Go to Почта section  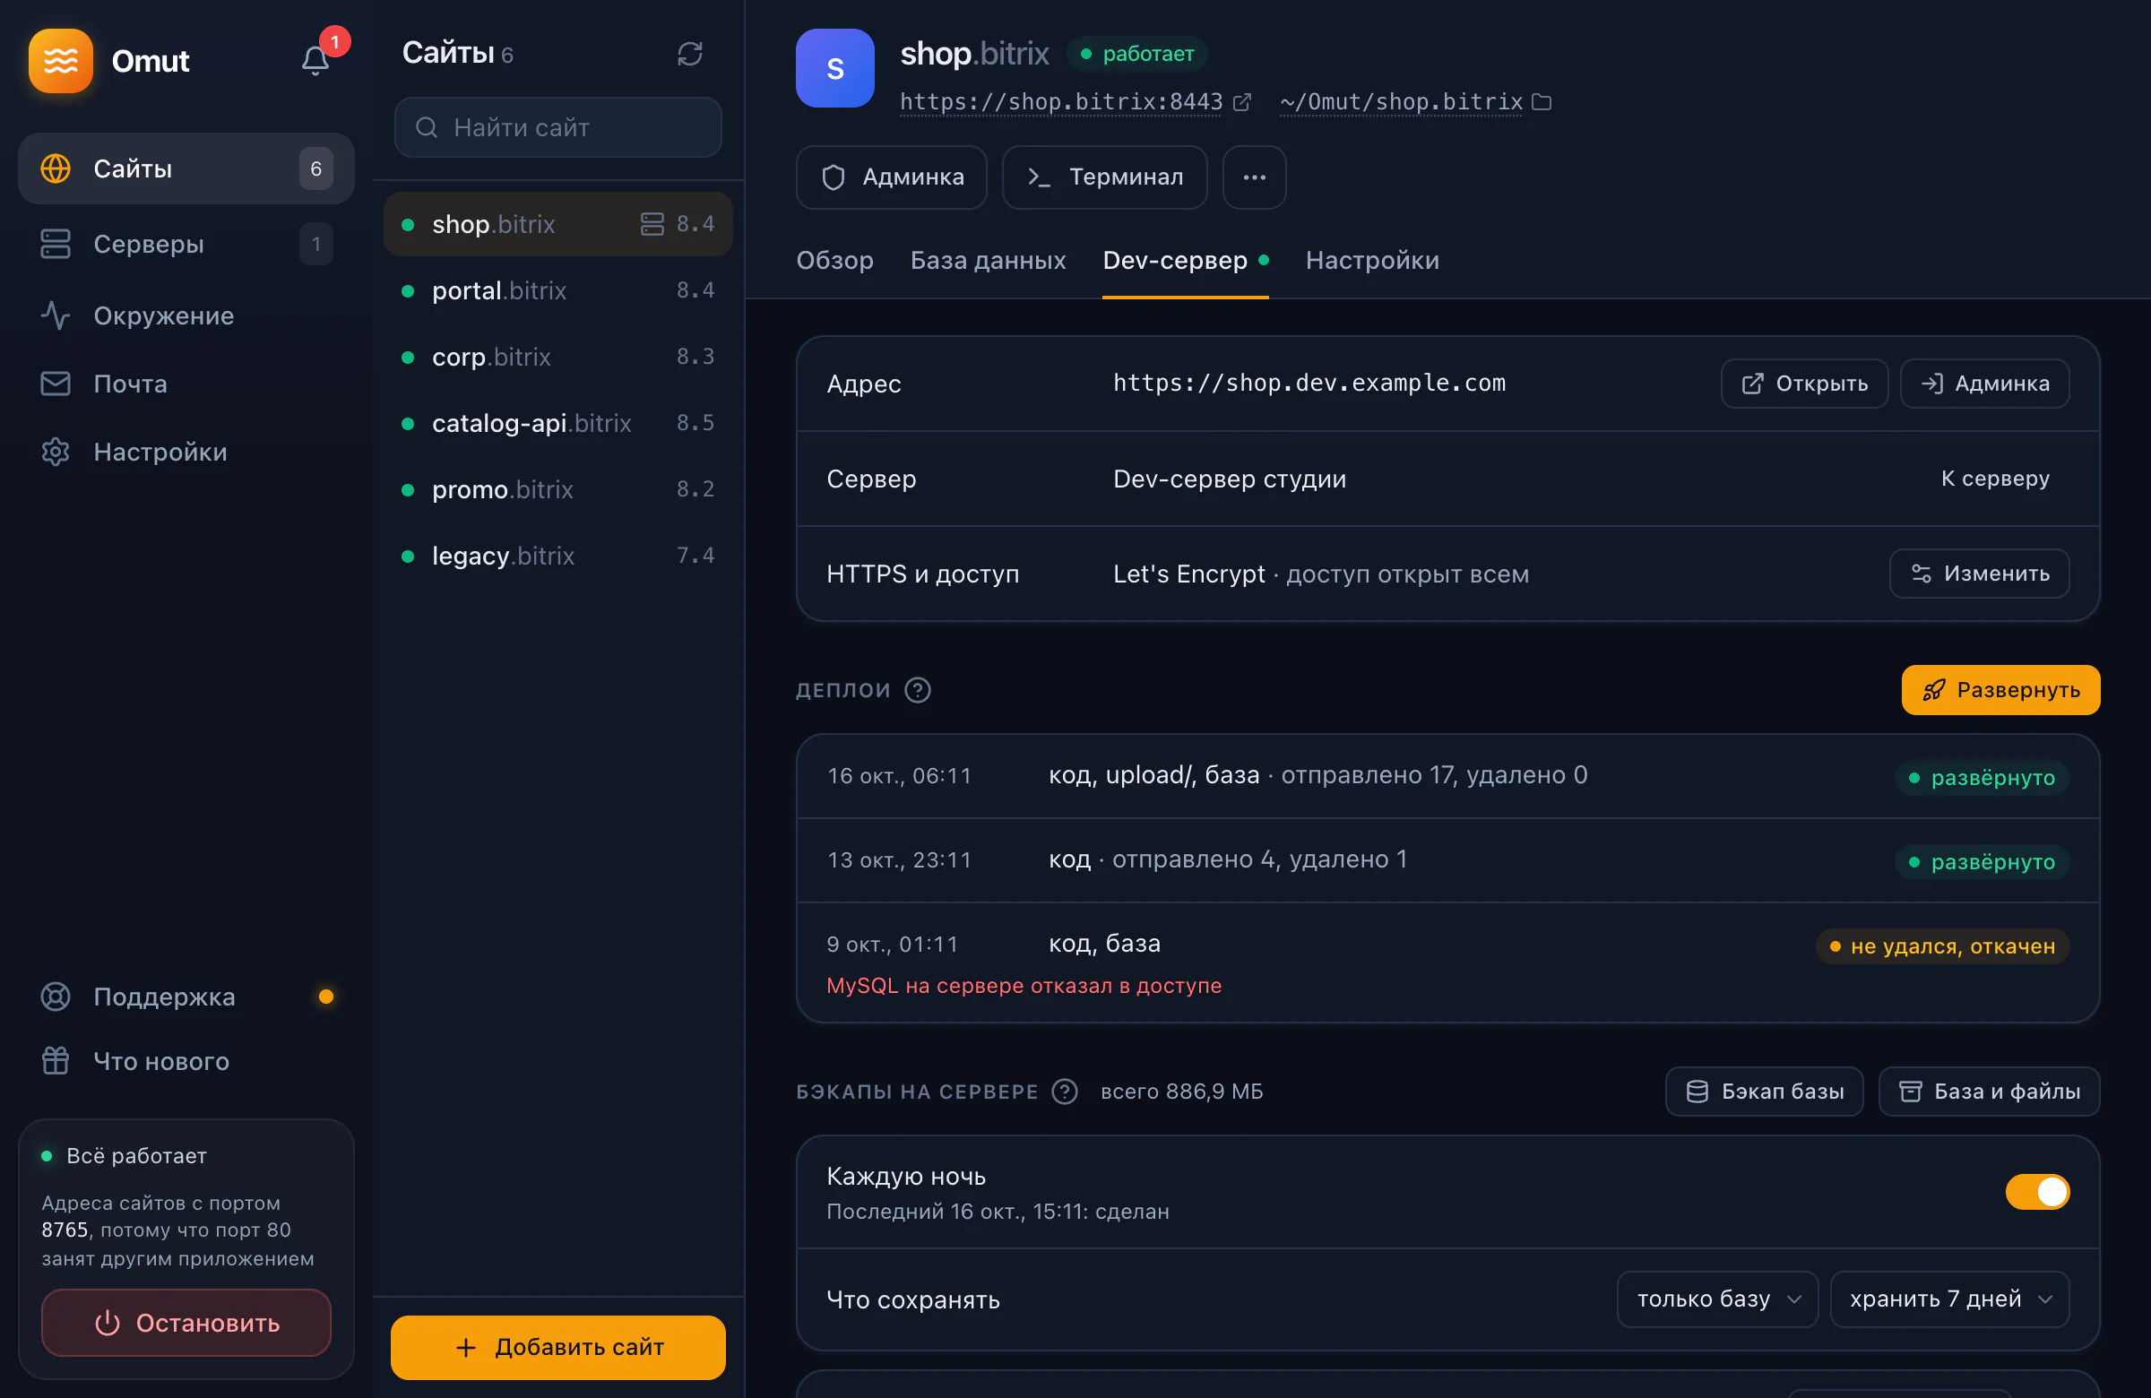[x=186, y=384]
